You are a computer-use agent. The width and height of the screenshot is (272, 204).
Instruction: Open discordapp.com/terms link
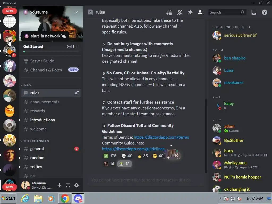coord(161,137)
